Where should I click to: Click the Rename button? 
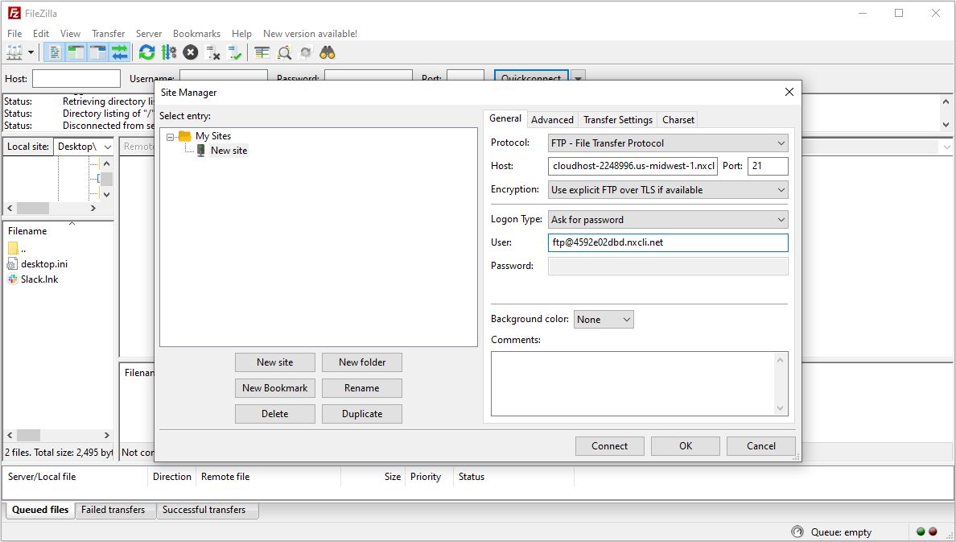click(362, 388)
